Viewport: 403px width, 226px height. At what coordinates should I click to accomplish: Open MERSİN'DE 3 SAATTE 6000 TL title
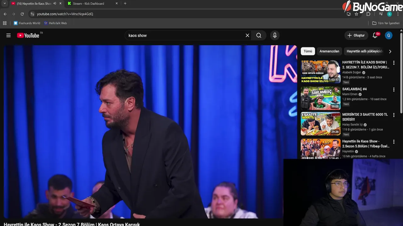pos(365,117)
